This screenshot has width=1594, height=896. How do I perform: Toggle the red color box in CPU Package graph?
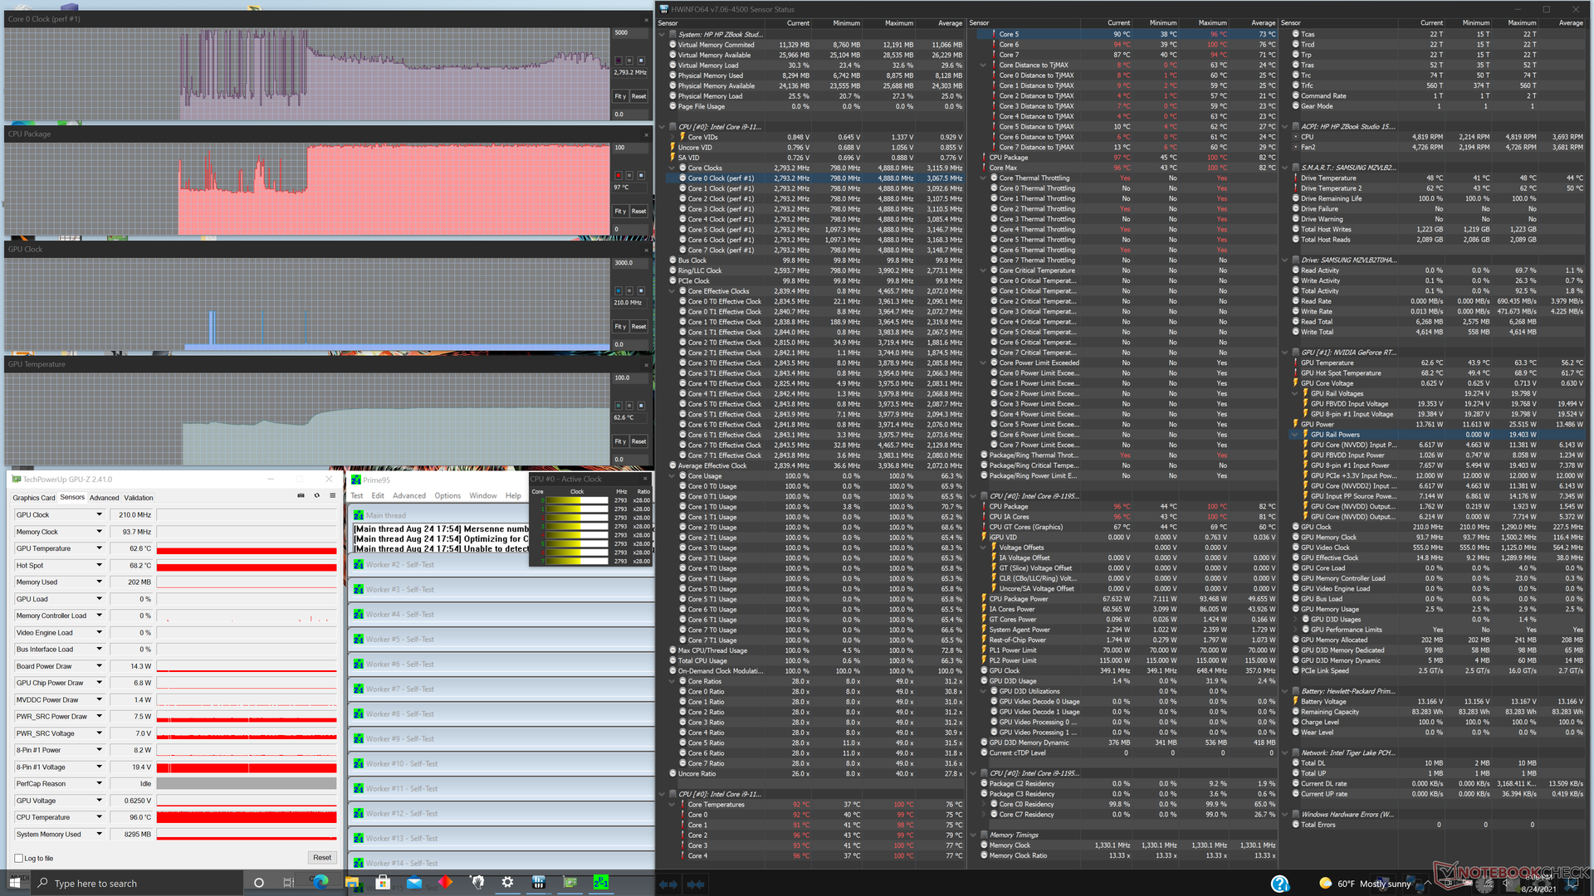pyautogui.click(x=619, y=176)
